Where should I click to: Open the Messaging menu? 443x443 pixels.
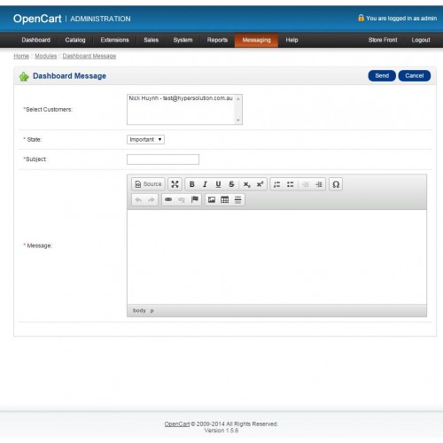256,40
